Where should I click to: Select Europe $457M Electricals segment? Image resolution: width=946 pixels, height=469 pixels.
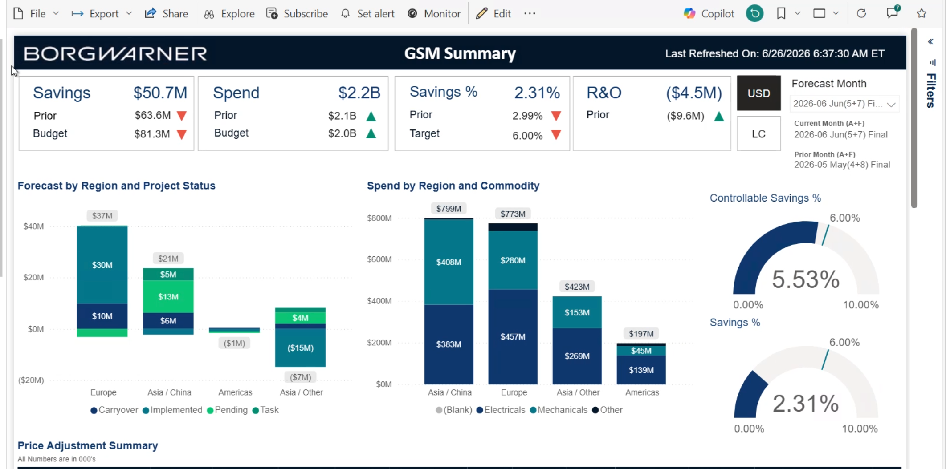pos(513,337)
